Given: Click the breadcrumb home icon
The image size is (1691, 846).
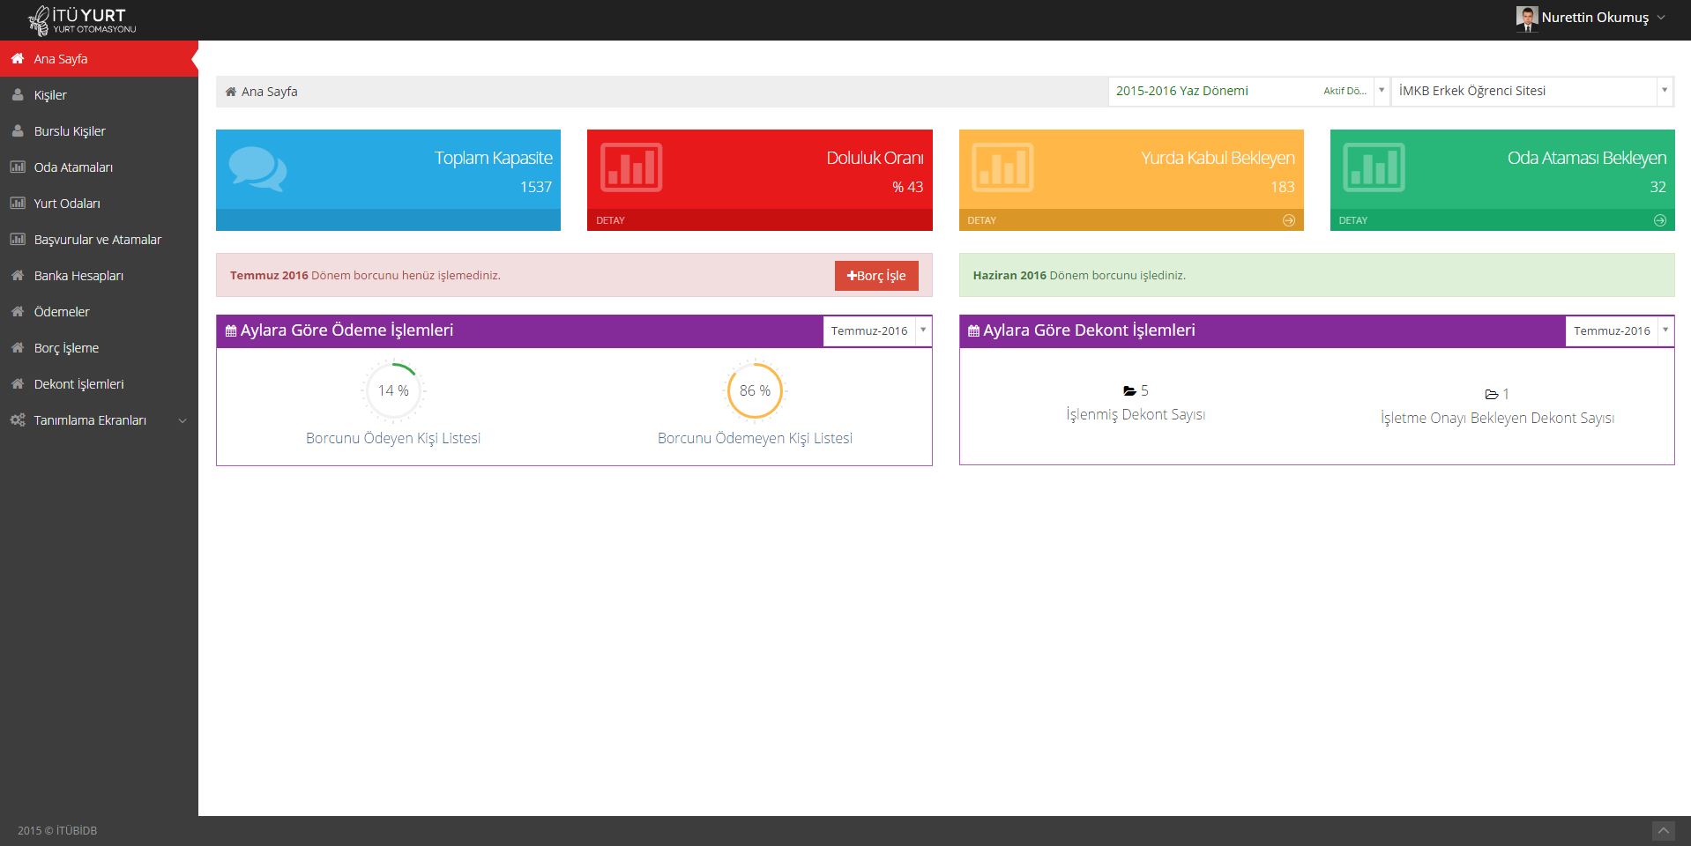Looking at the screenshot, I should [231, 92].
